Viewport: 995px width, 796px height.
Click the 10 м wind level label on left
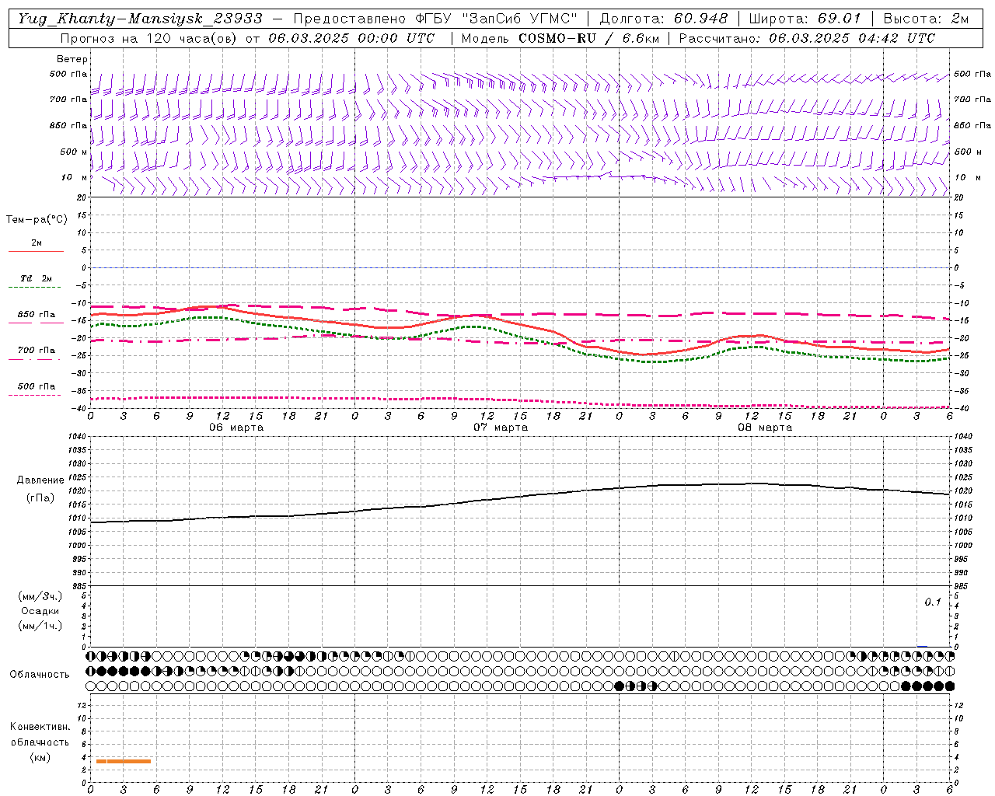click(74, 177)
